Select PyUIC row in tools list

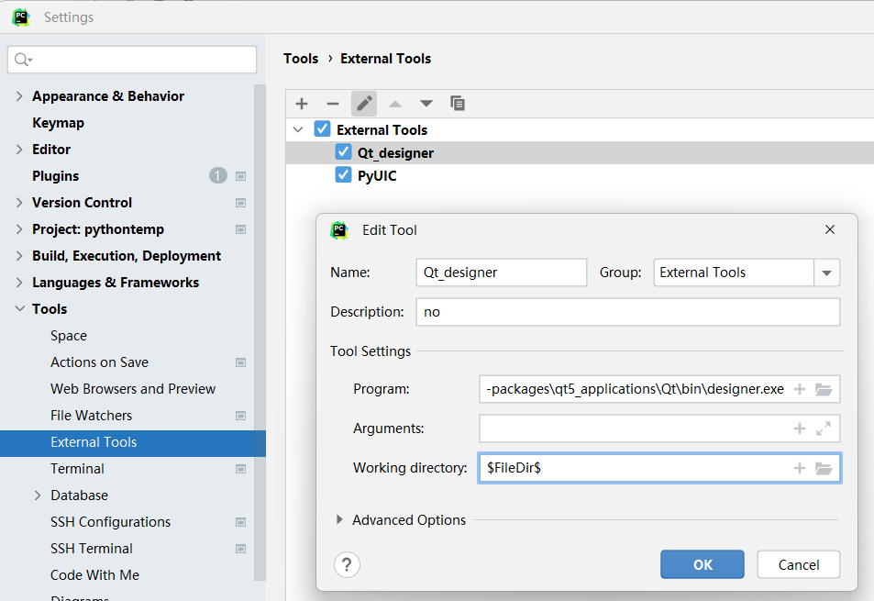580,175
